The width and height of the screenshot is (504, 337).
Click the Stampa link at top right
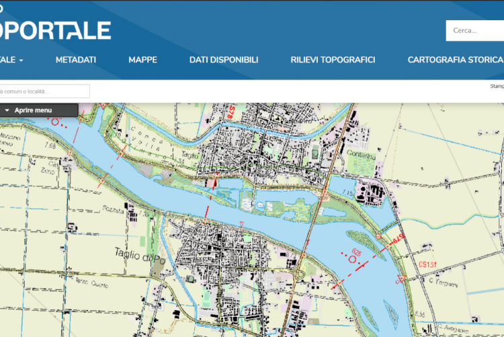[x=497, y=86]
